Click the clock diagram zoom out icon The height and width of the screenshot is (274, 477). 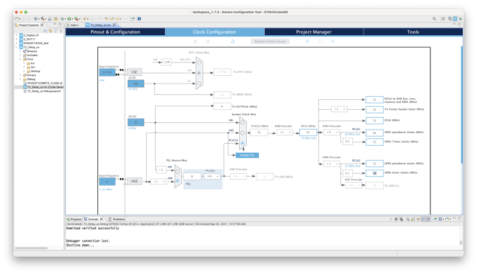click(x=333, y=41)
